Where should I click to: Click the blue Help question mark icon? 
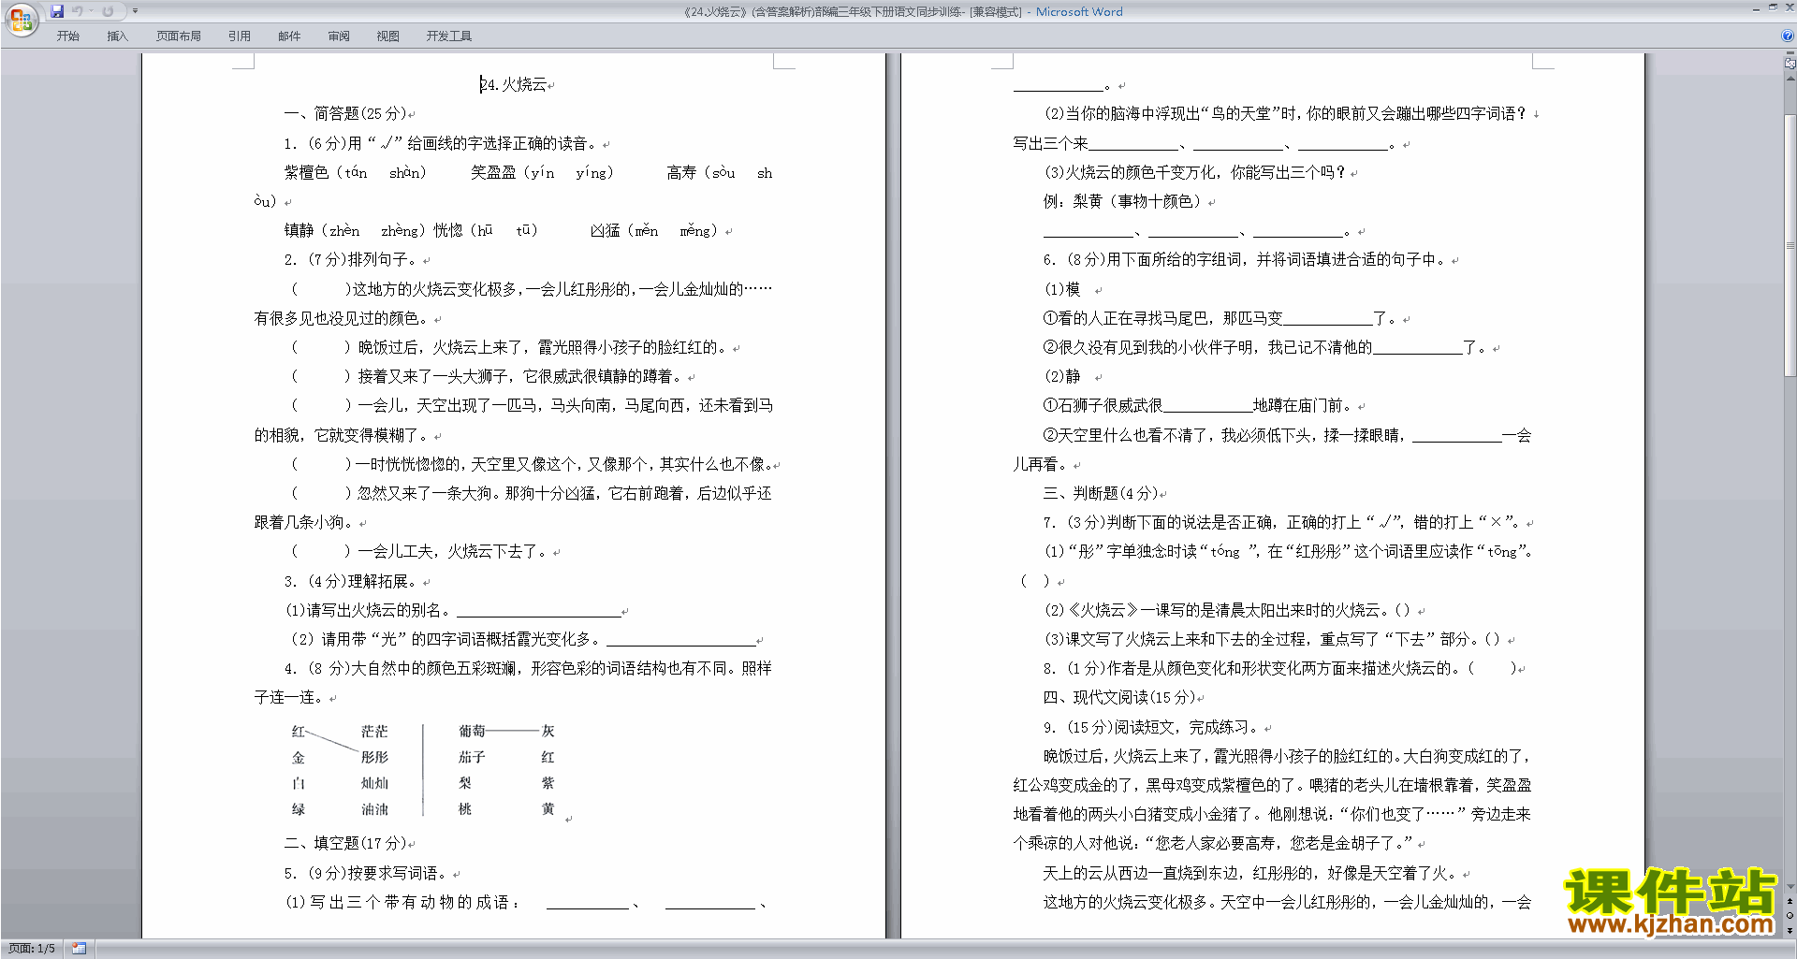click(1788, 36)
